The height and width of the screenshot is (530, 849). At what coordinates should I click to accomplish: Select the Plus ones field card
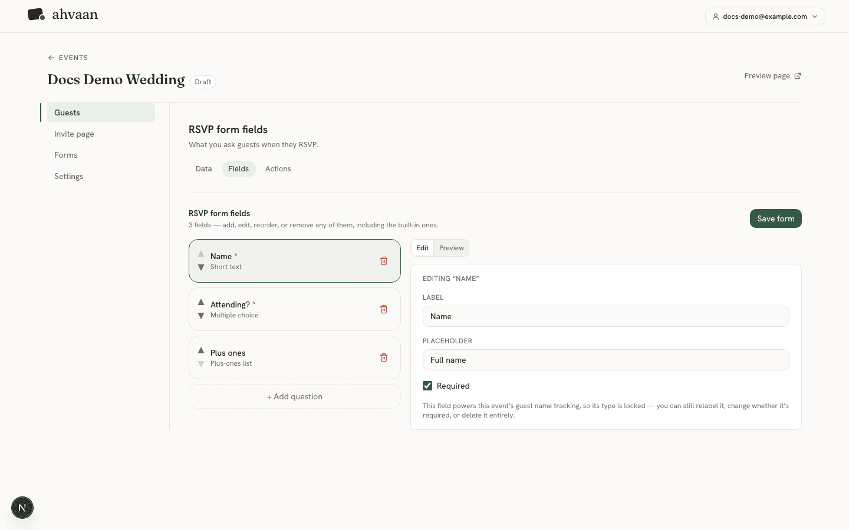coord(295,357)
